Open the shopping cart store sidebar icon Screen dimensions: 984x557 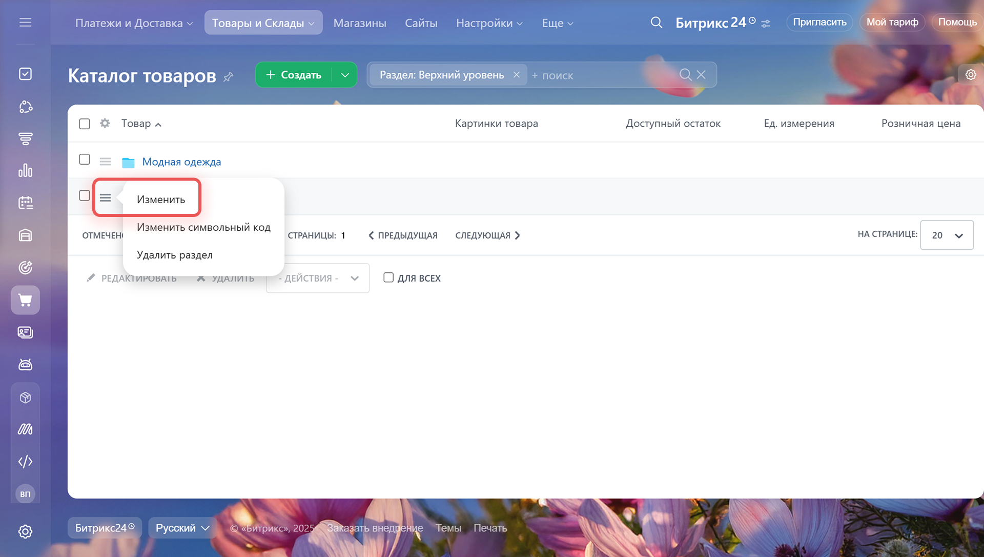[x=25, y=300]
